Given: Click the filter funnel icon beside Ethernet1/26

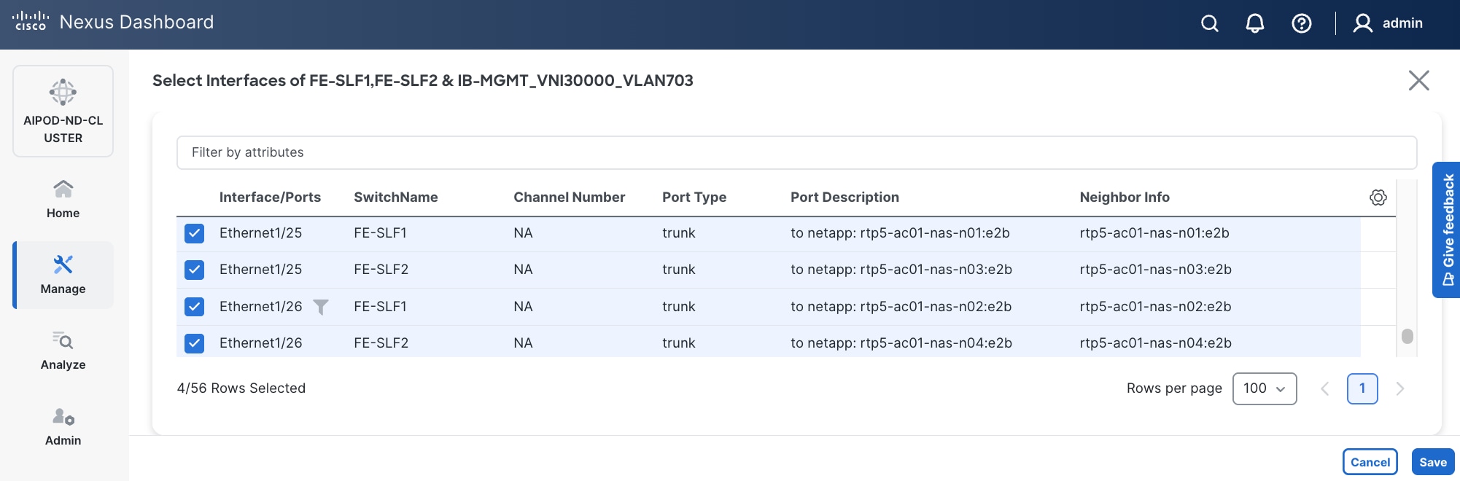Looking at the screenshot, I should pos(320,307).
